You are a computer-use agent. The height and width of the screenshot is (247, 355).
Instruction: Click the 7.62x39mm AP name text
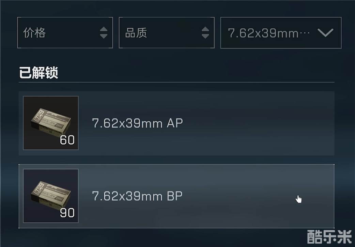point(137,123)
